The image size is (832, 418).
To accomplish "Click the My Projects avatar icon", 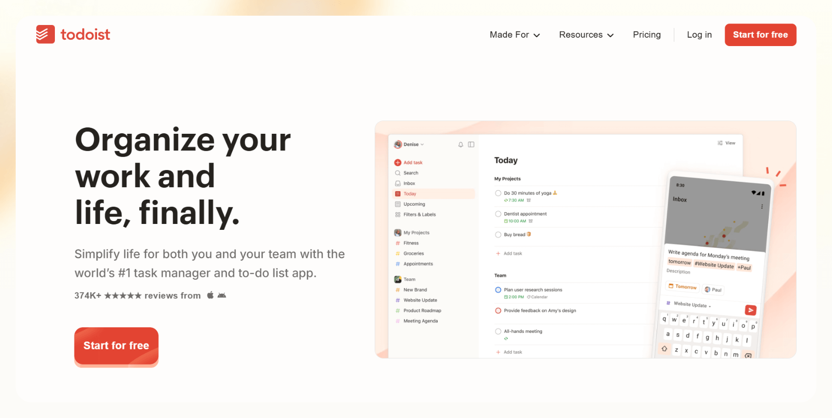I will pyautogui.click(x=398, y=233).
